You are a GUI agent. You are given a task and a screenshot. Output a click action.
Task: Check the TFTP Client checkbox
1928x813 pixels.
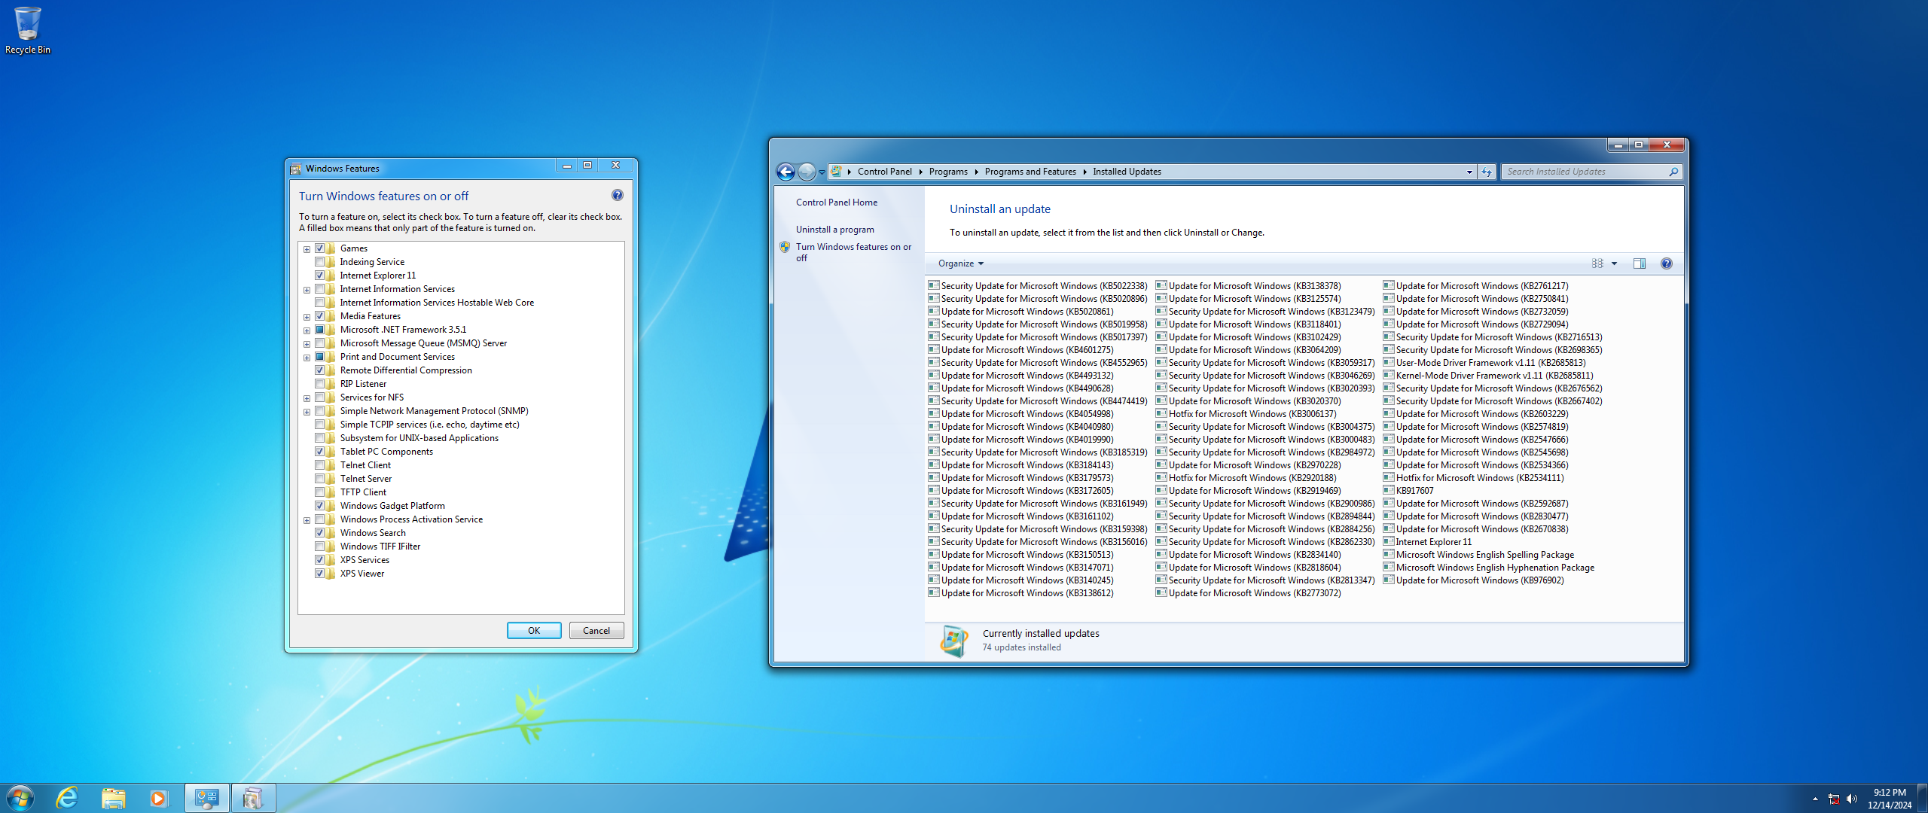pyautogui.click(x=319, y=492)
